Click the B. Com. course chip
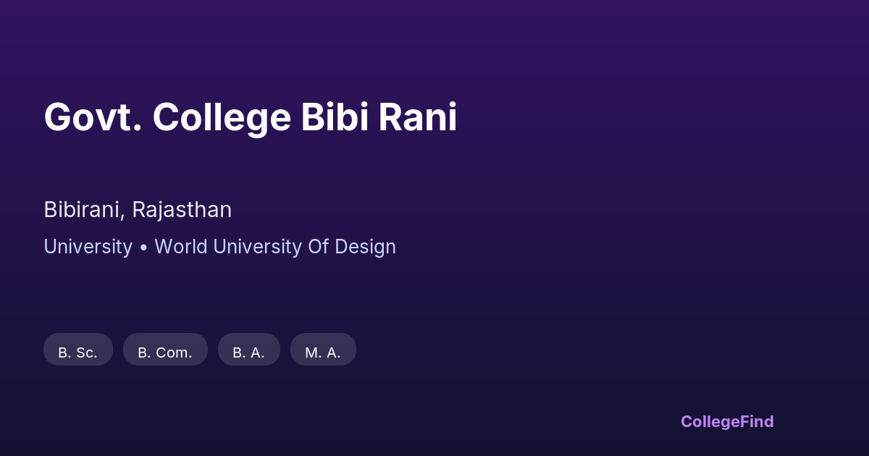Screen dimensions: 869x456 165,352
